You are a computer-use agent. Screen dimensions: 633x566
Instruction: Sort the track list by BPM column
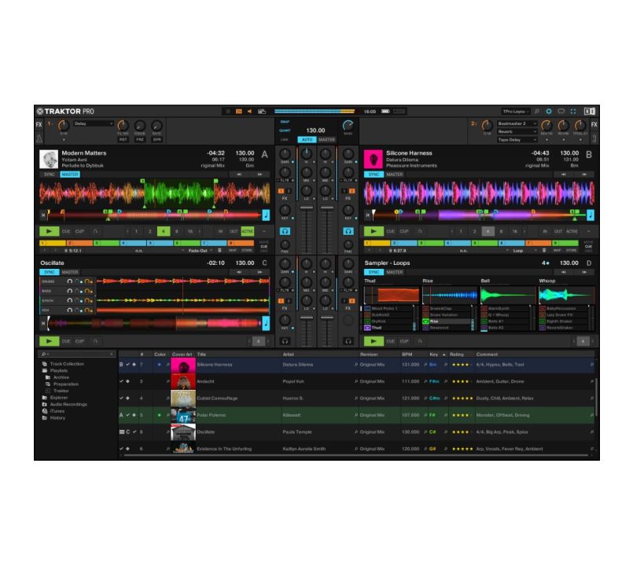coord(407,355)
